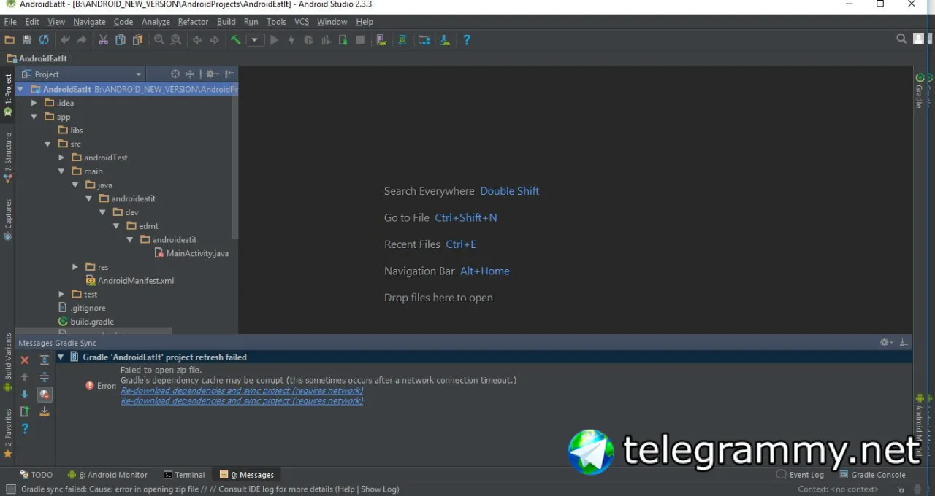Click Sync Project with Gradle Files icon
This screenshot has height=496, width=935.
pos(402,40)
